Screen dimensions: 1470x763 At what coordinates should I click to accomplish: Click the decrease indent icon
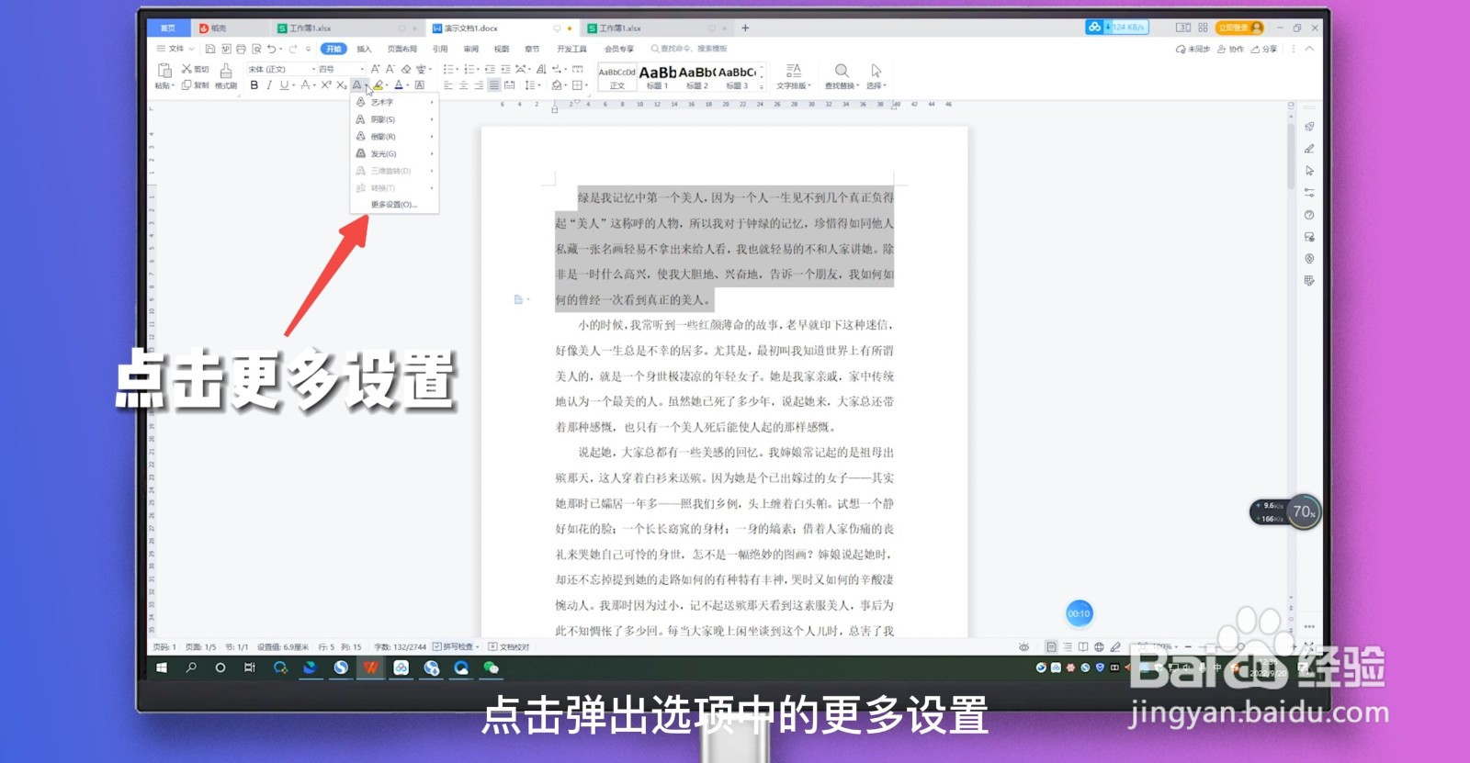coord(490,69)
